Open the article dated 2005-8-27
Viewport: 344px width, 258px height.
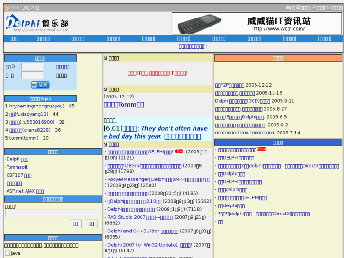tap(238, 109)
